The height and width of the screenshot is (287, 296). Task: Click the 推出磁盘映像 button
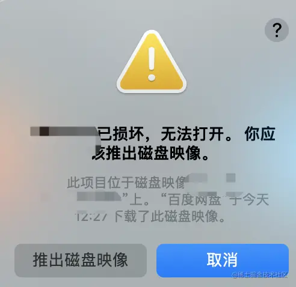(x=81, y=261)
